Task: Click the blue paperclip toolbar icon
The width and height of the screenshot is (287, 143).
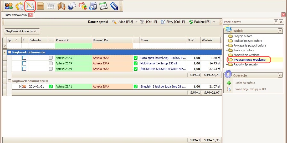Action: click(114, 6)
